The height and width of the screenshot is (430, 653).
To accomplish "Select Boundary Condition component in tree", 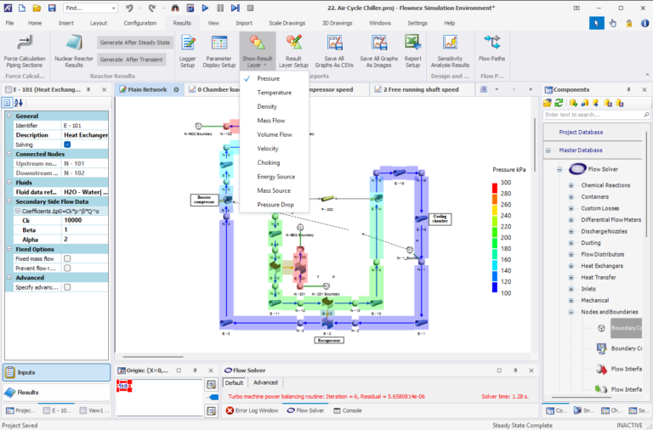I will tap(626, 328).
